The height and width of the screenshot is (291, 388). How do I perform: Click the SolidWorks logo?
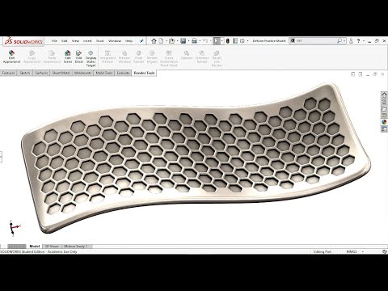pos(23,41)
